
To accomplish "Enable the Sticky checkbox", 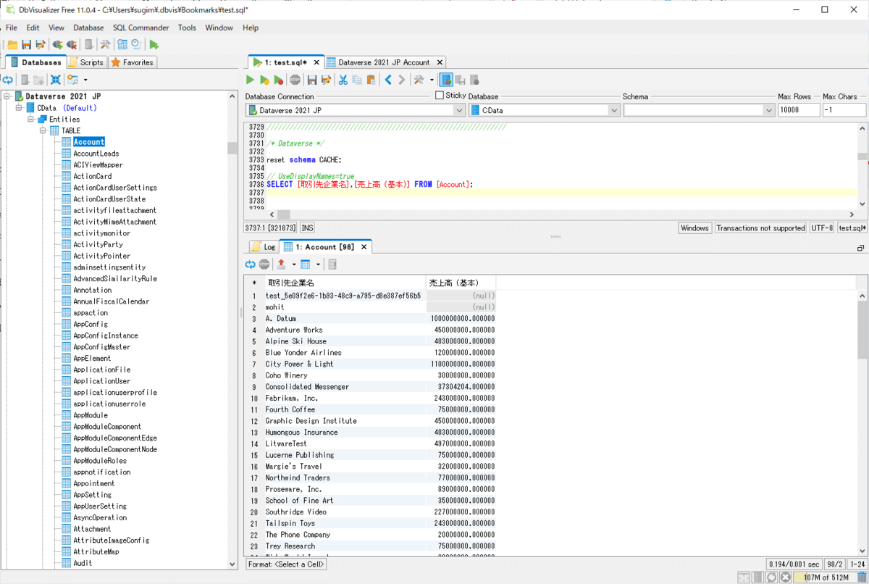I will click(x=440, y=96).
